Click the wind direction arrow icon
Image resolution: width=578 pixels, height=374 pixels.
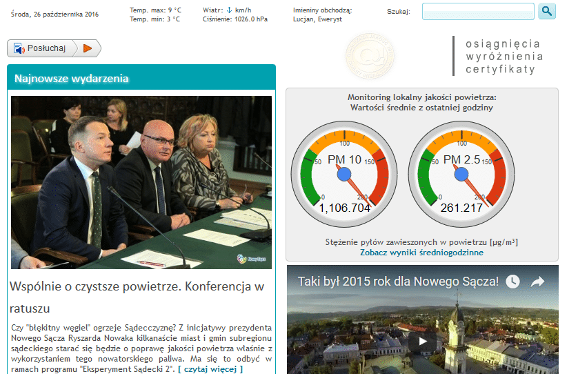tap(229, 10)
